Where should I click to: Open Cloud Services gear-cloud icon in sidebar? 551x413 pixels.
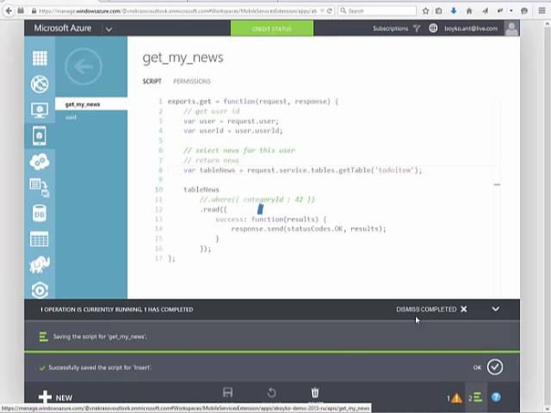(40, 161)
